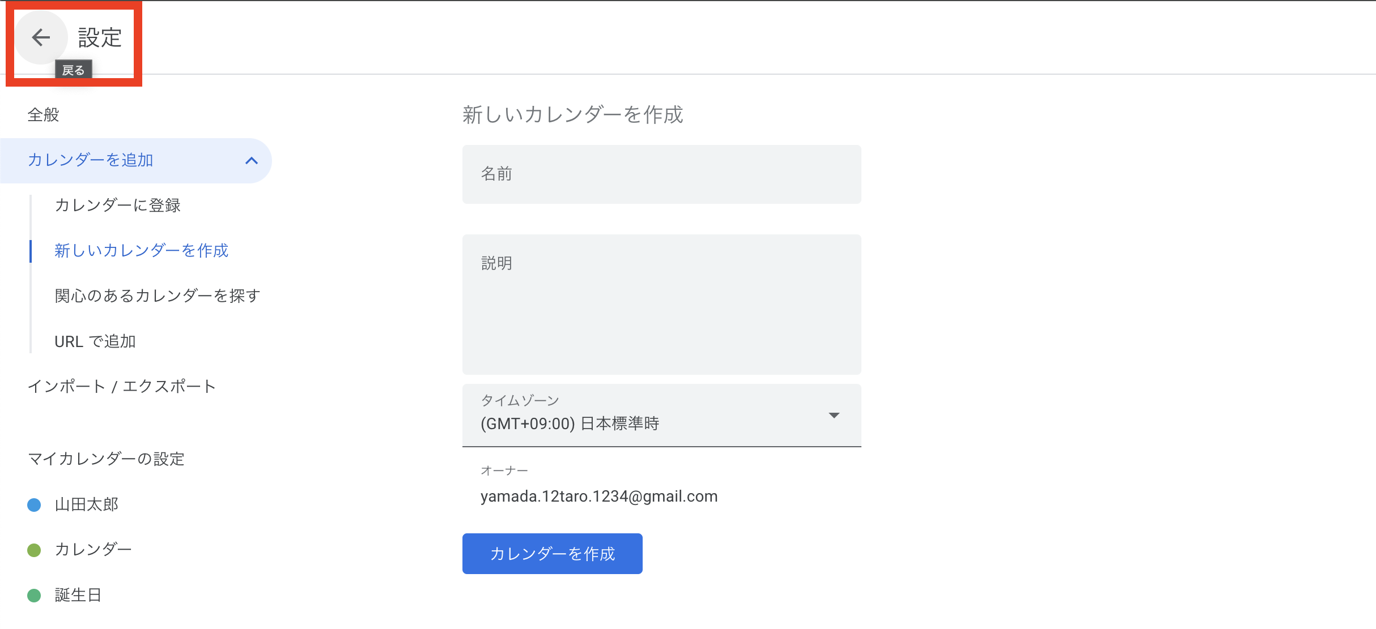Click the green カレンダー color dot
Screen dimensions: 1376x629
pyautogui.click(x=34, y=550)
